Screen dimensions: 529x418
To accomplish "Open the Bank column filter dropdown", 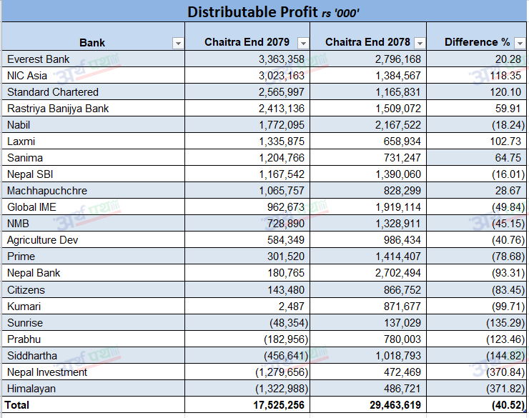I will click(x=178, y=43).
